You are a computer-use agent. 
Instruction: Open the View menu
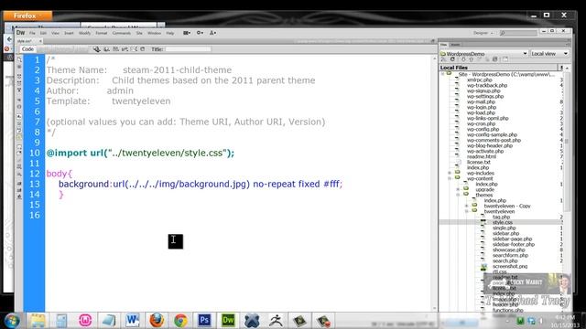[55, 33]
